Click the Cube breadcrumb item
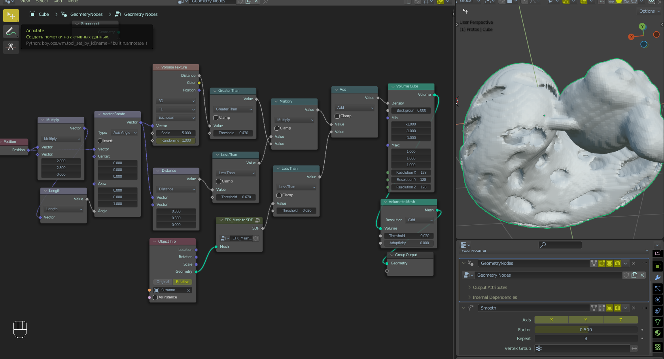The image size is (664, 359). click(x=44, y=14)
